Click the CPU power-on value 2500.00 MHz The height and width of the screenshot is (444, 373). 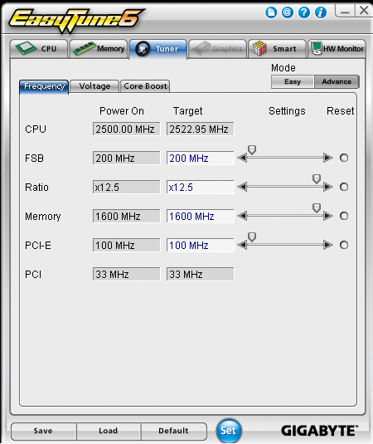[x=127, y=129]
